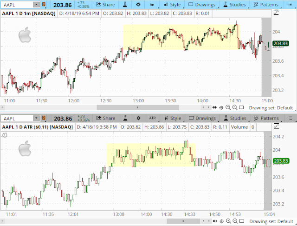Viewport: 297px width, 226px height.
Task: Click the 'R: 0.11' range value
Action: 220,127
